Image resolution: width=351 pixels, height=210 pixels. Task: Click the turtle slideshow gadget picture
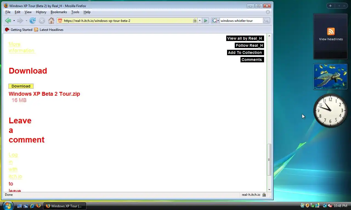click(x=330, y=77)
